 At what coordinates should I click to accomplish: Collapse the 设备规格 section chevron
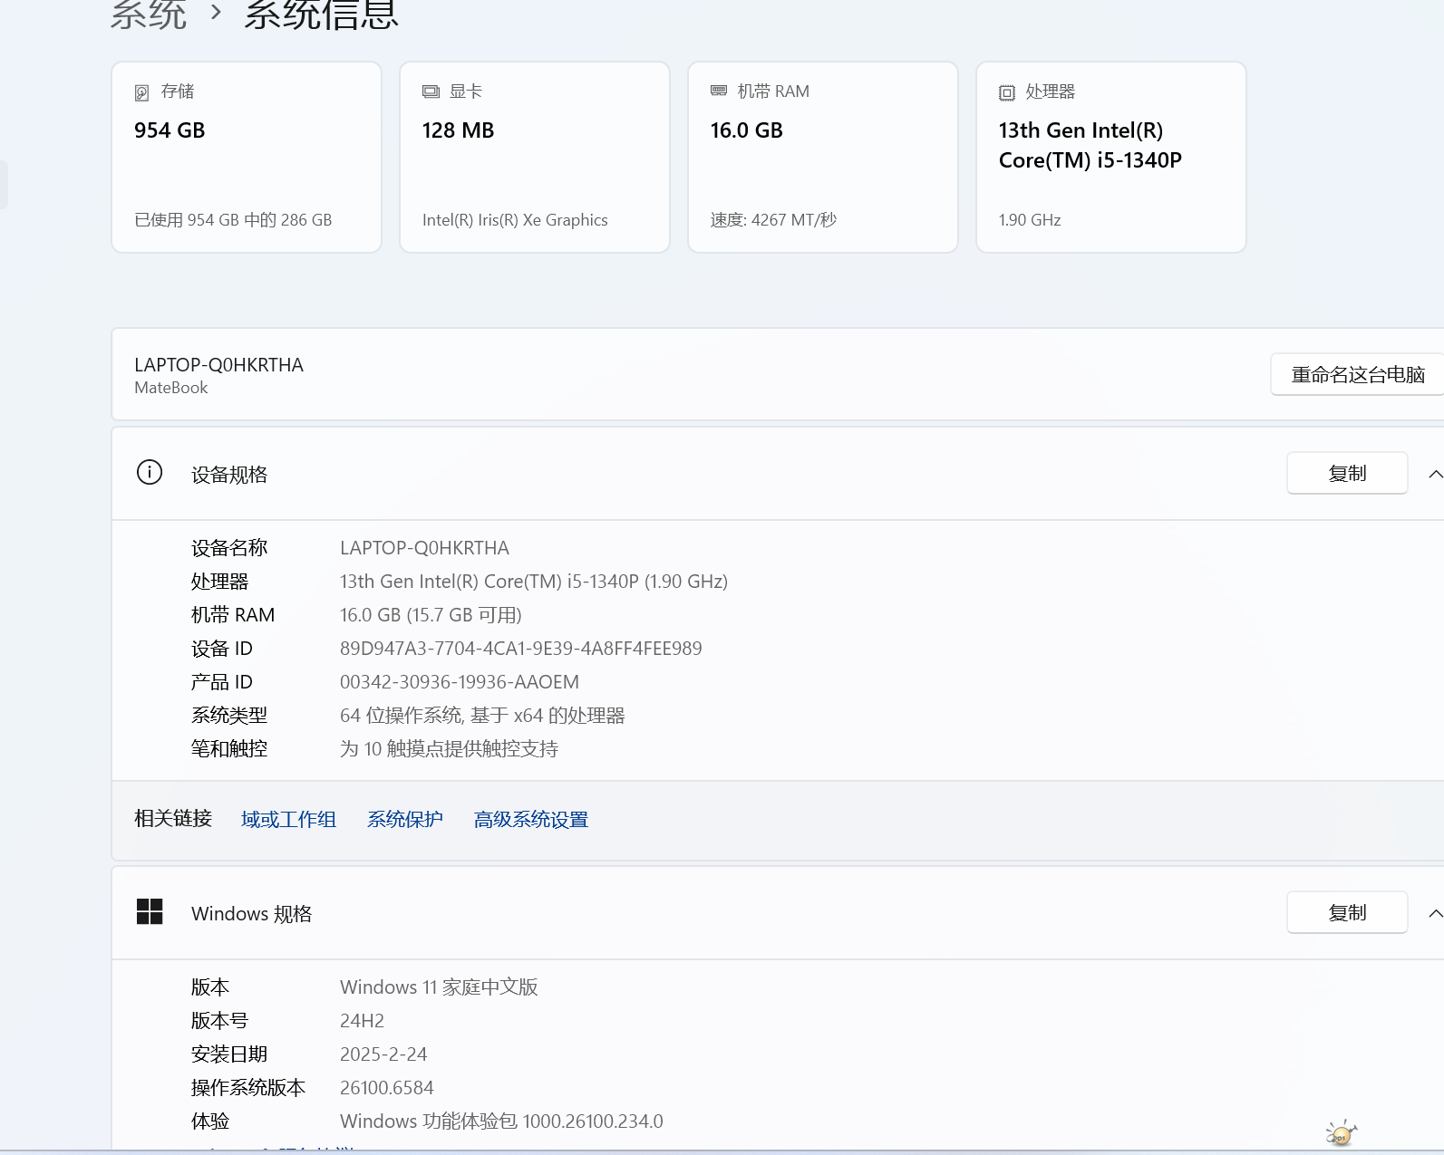point(1434,474)
